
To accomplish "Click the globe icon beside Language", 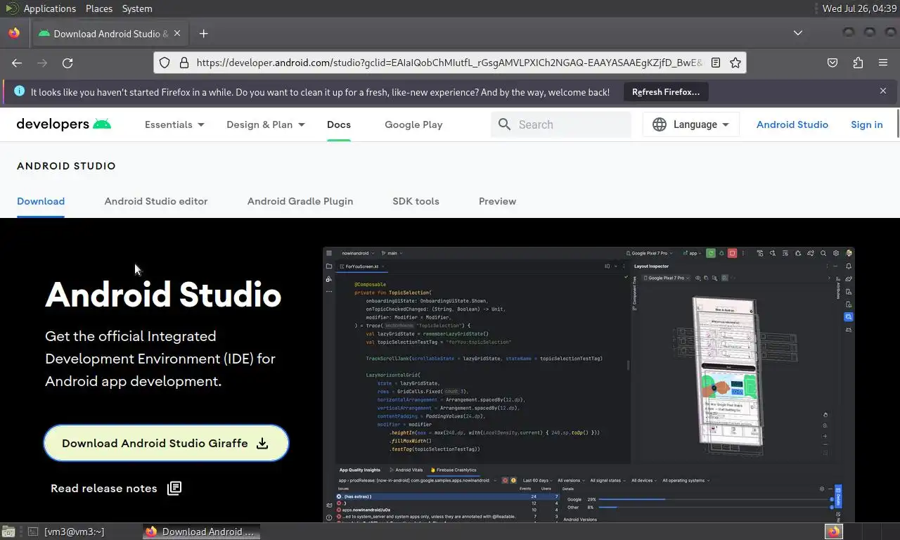I will pos(659,124).
